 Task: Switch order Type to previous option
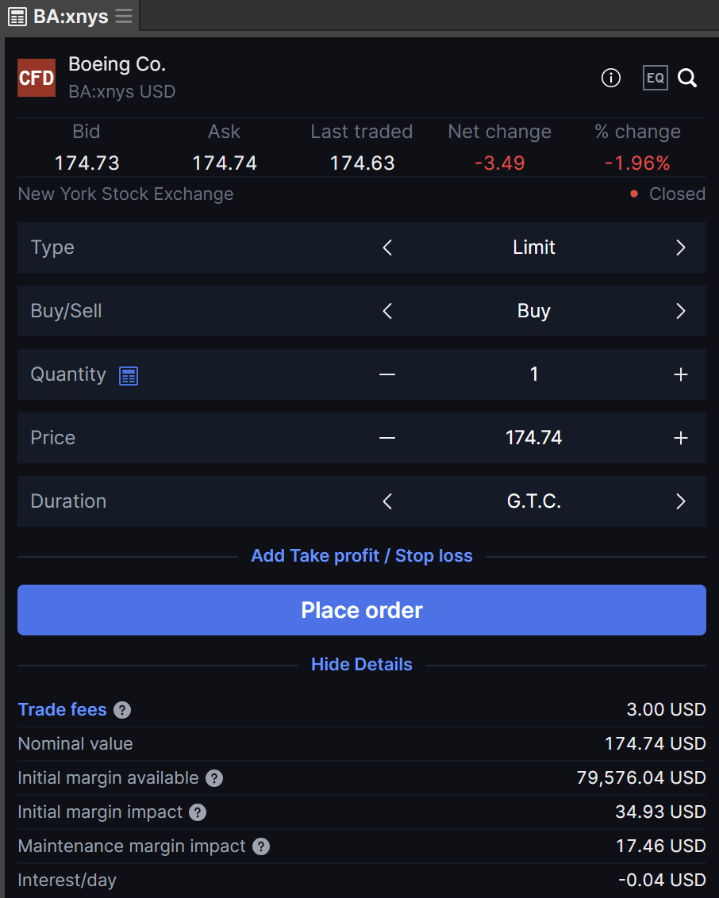click(387, 248)
